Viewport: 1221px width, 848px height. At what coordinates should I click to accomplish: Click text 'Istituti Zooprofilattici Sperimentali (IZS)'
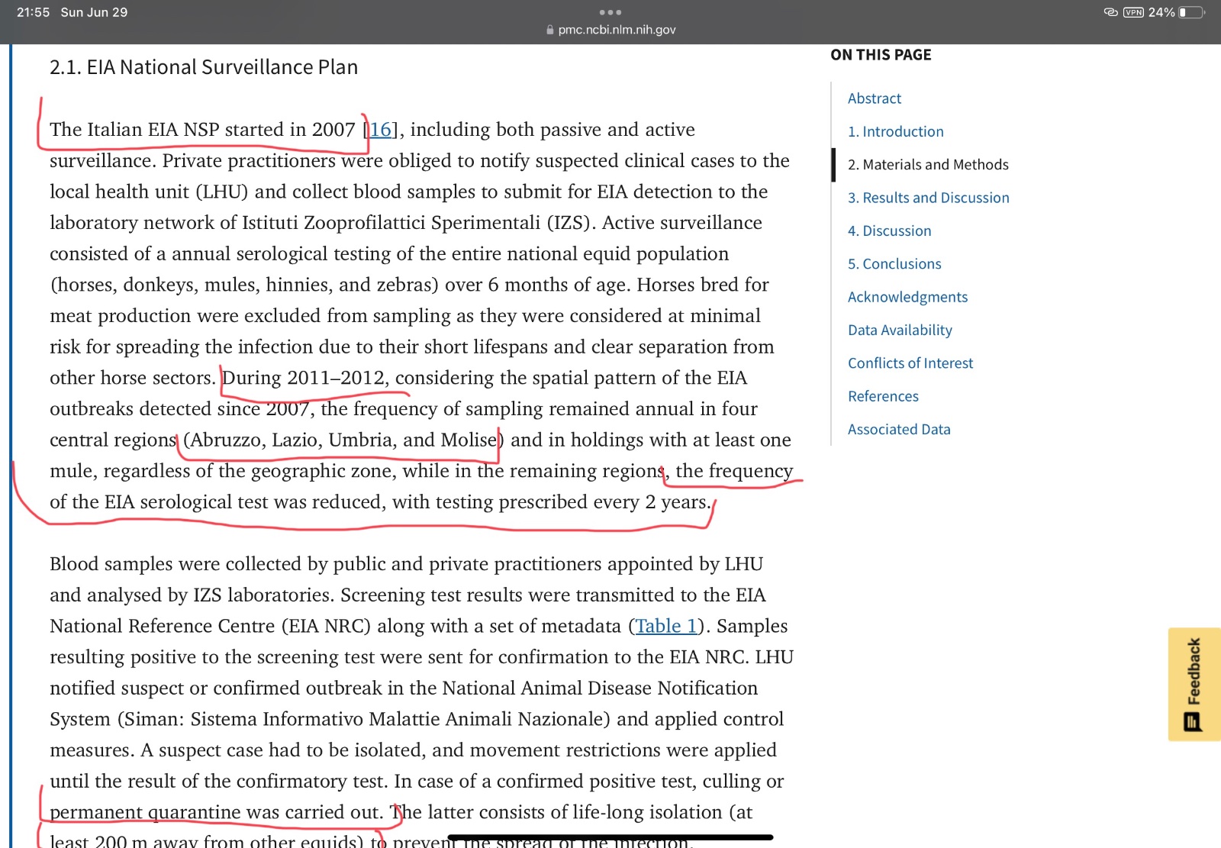pyautogui.click(x=417, y=223)
